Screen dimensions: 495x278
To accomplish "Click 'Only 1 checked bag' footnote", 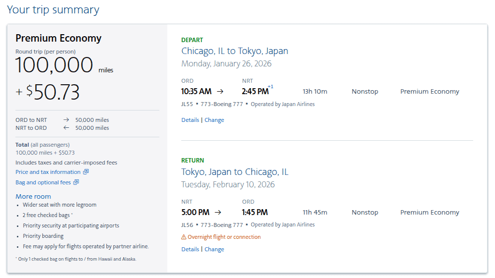I will click(x=77, y=259).
